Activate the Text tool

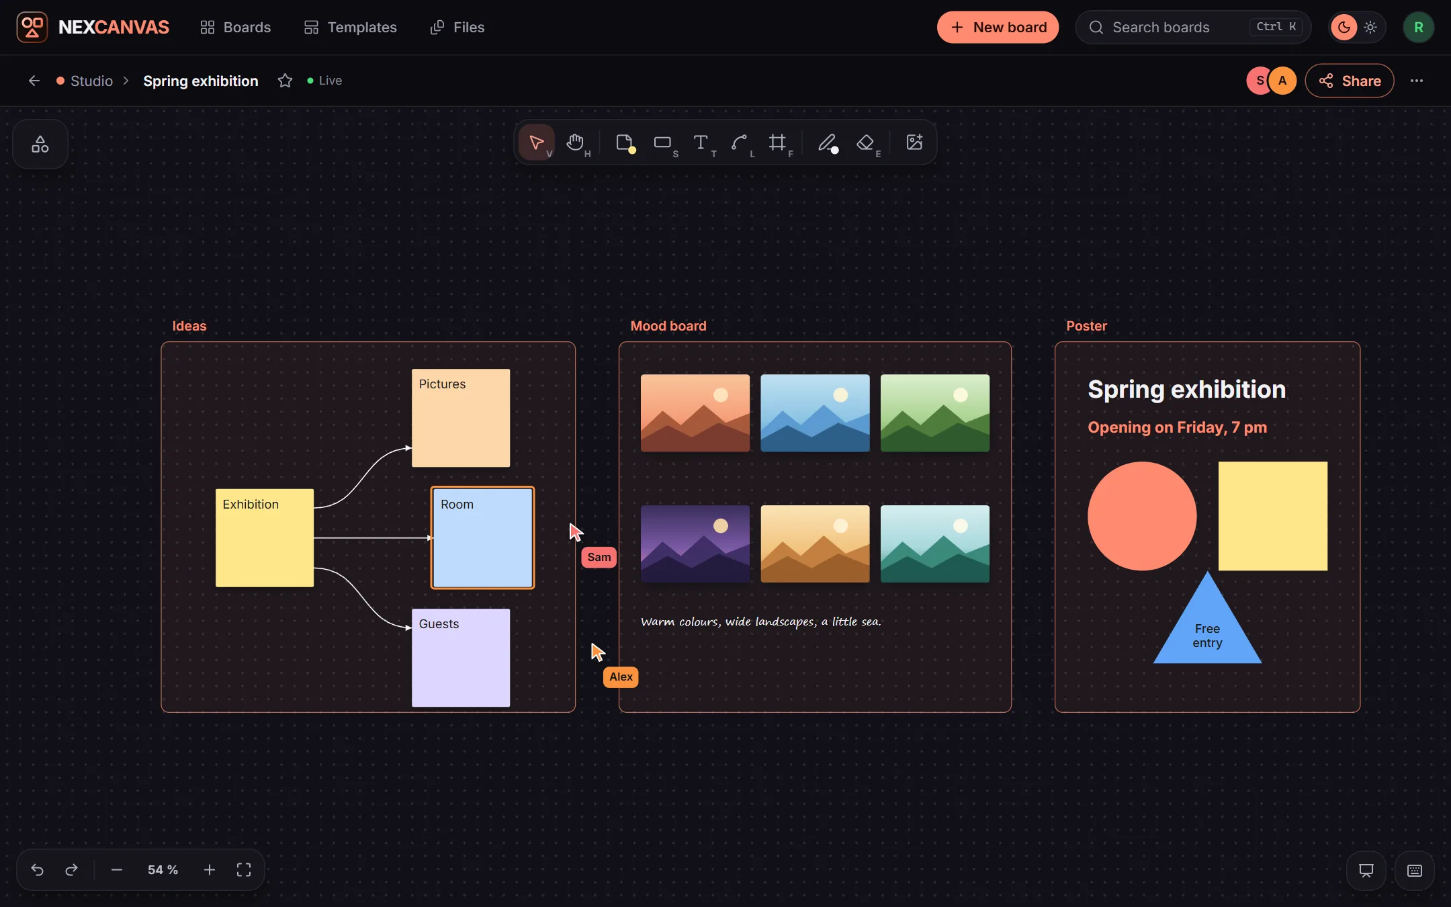tap(701, 142)
